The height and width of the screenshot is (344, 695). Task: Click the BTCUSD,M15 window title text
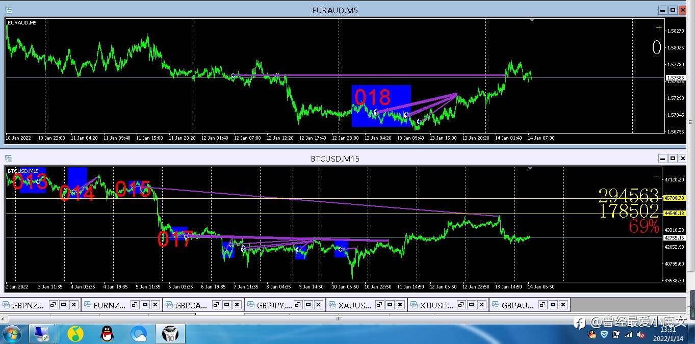[335, 159]
